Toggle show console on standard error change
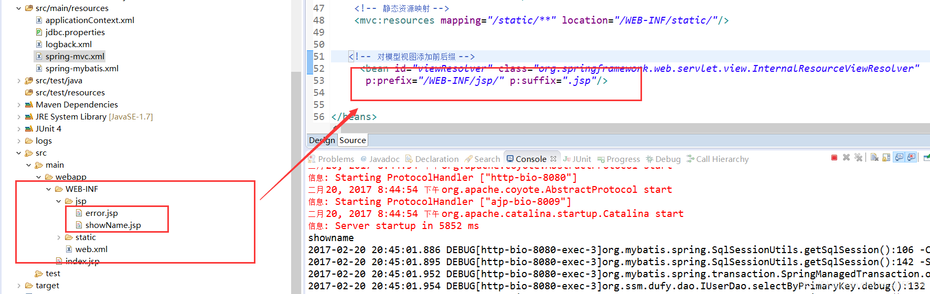The height and width of the screenshot is (294, 930). pos(912,158)
